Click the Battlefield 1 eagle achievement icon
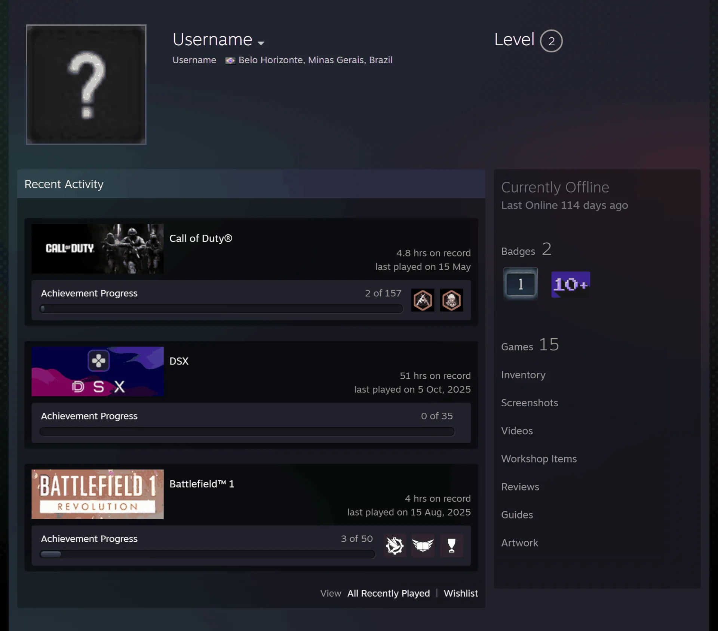Screen dimensions: 718x631 point(395,546)
